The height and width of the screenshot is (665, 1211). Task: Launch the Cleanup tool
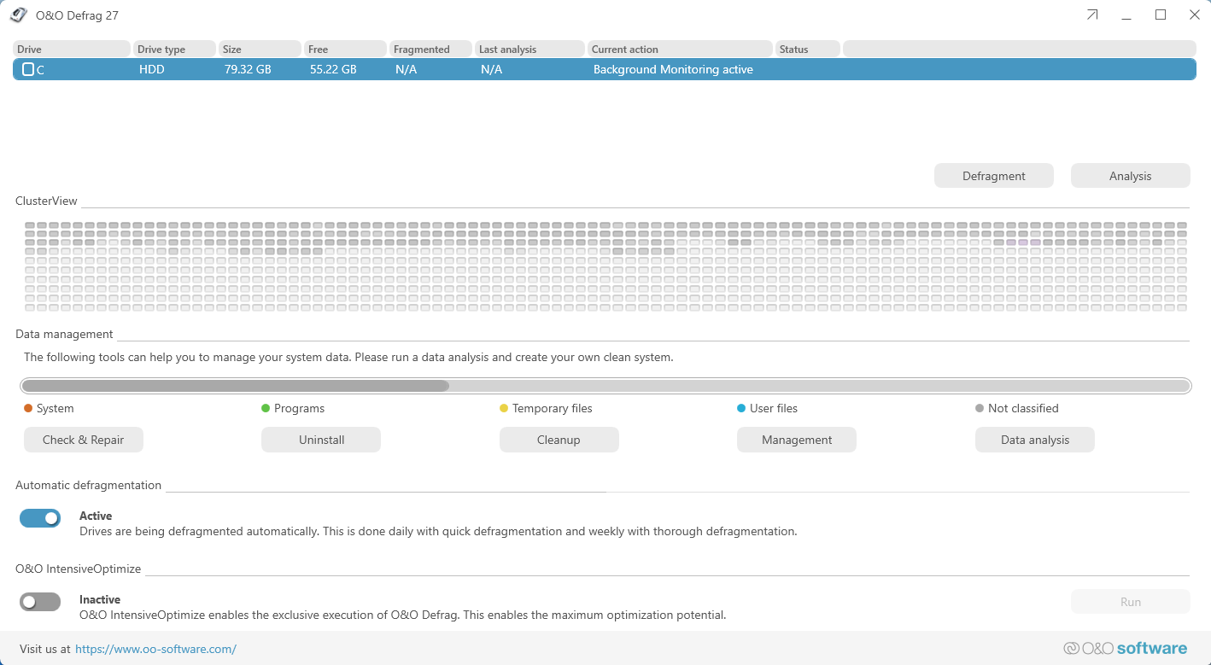pos(559,440)
